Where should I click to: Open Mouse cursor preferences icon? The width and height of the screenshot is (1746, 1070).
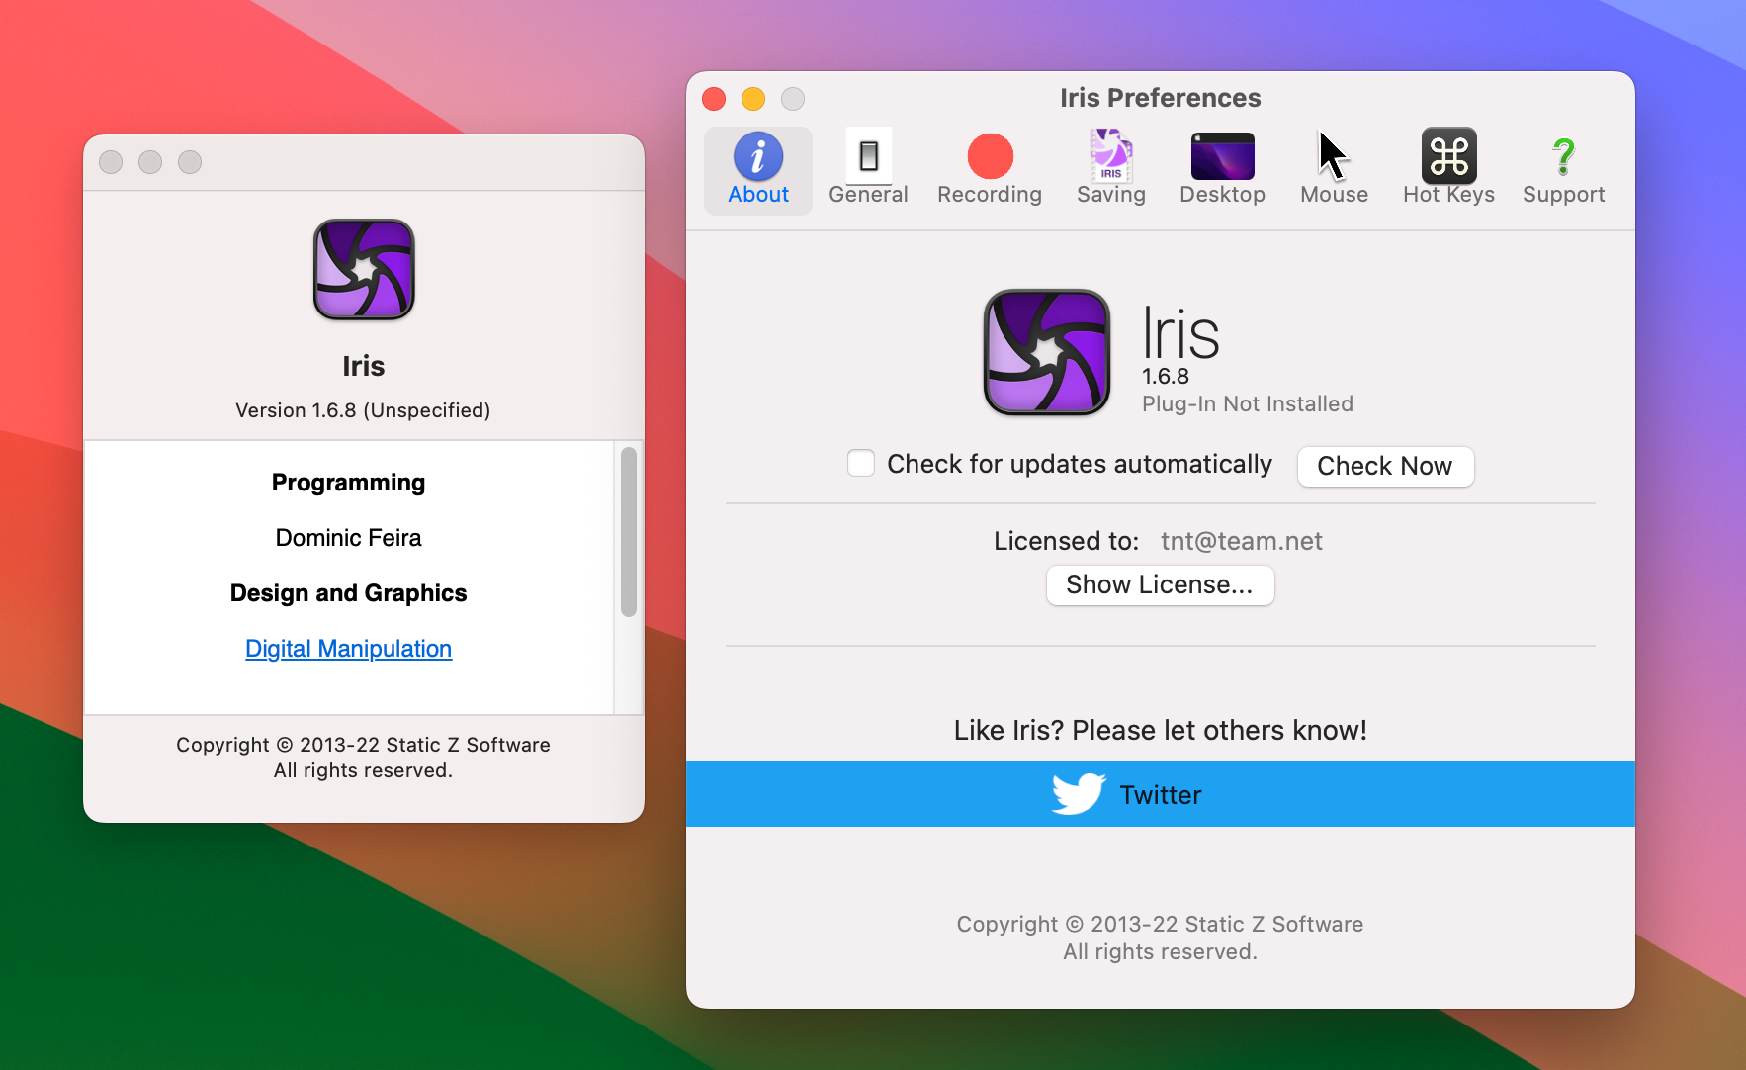click(1334, 156)
